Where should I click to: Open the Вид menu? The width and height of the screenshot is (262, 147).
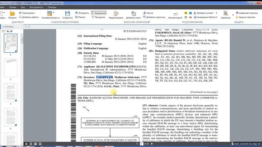tap(23, 7)
